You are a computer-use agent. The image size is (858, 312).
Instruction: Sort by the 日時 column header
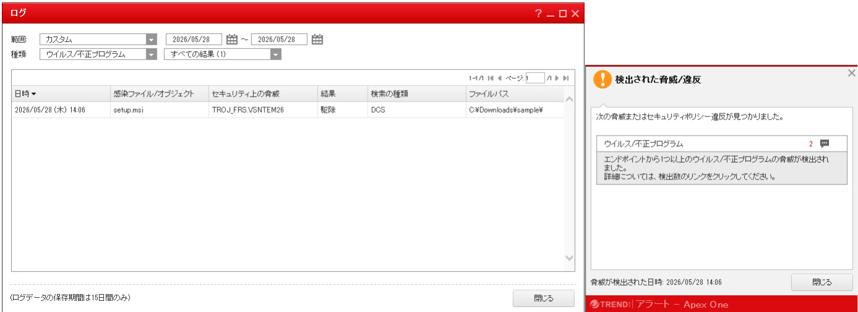click(x=61, y=94)
